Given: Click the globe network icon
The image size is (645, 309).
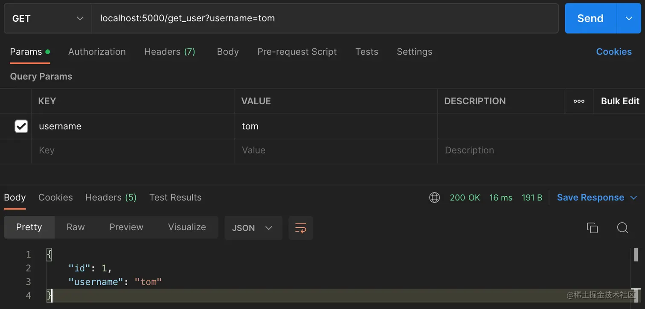Looking at the screenshot, I should coord(434,197).
